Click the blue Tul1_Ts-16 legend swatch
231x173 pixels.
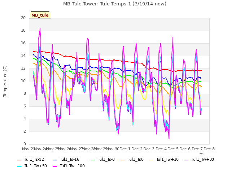55,160
